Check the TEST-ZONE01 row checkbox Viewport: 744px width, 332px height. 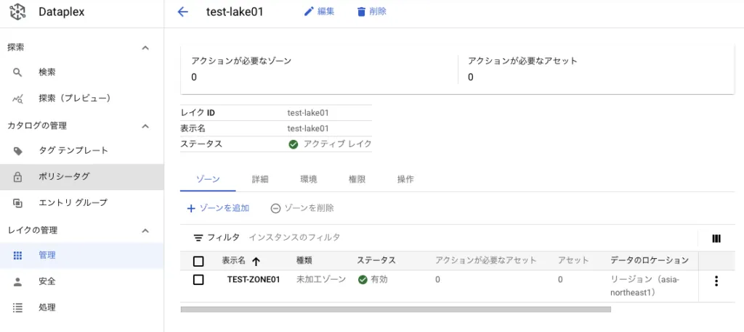pos(198,280)
